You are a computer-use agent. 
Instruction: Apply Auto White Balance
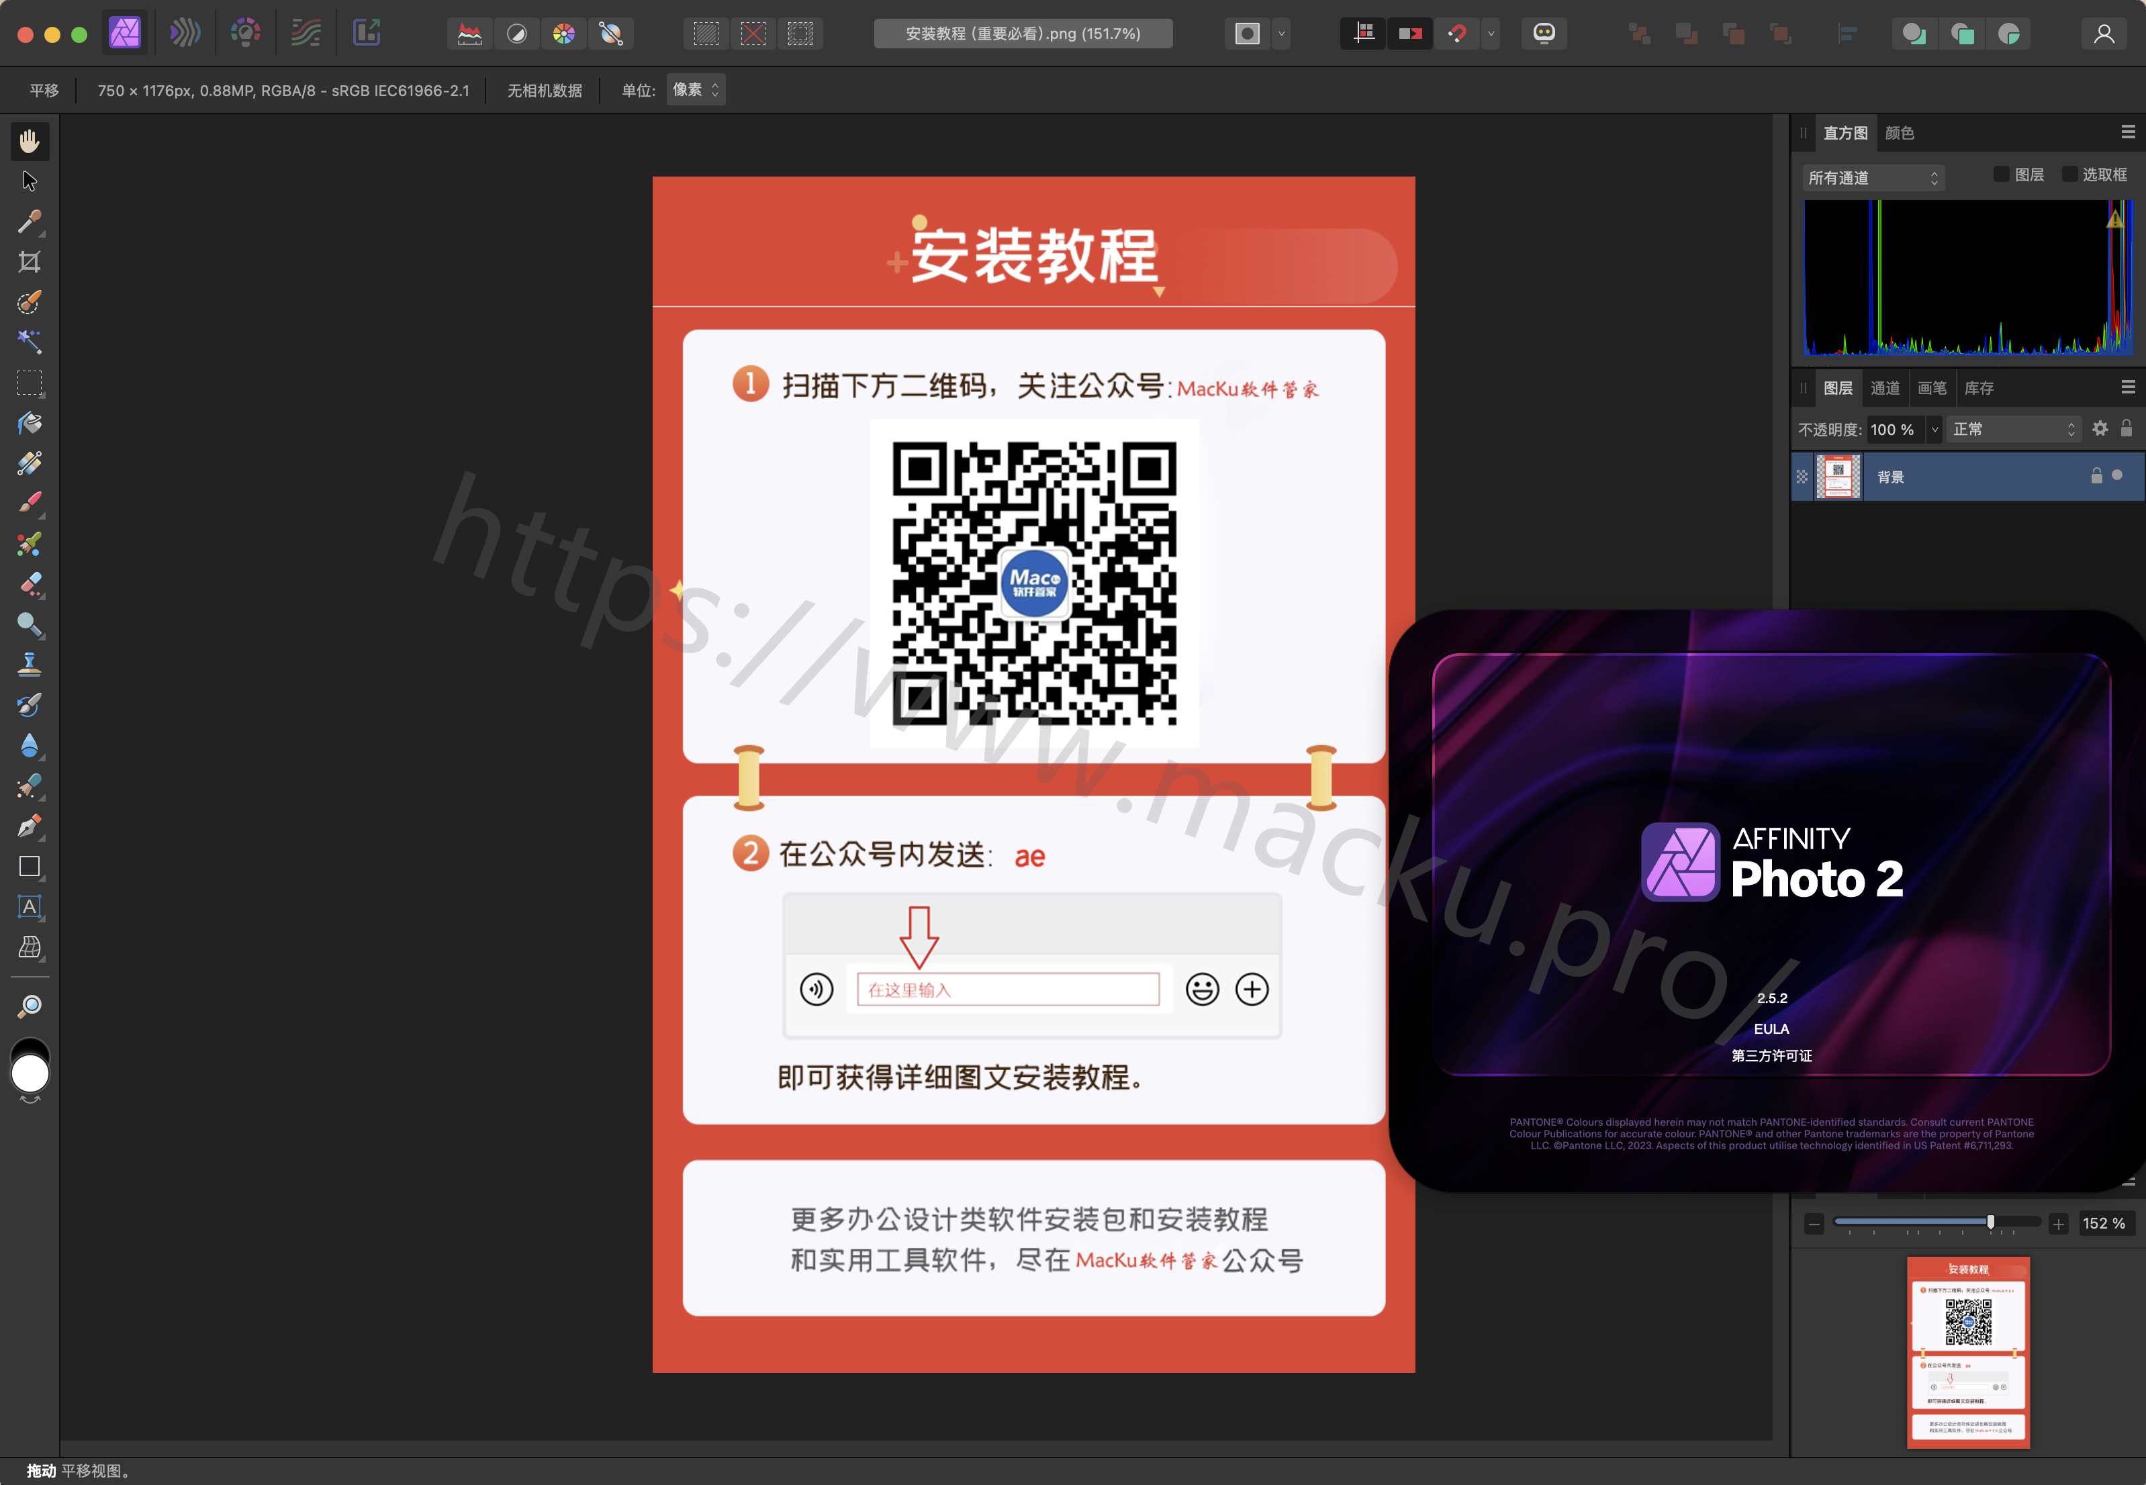612,34
